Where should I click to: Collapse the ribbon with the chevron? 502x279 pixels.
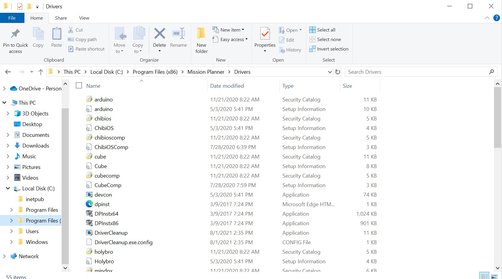tap(487, 18)
